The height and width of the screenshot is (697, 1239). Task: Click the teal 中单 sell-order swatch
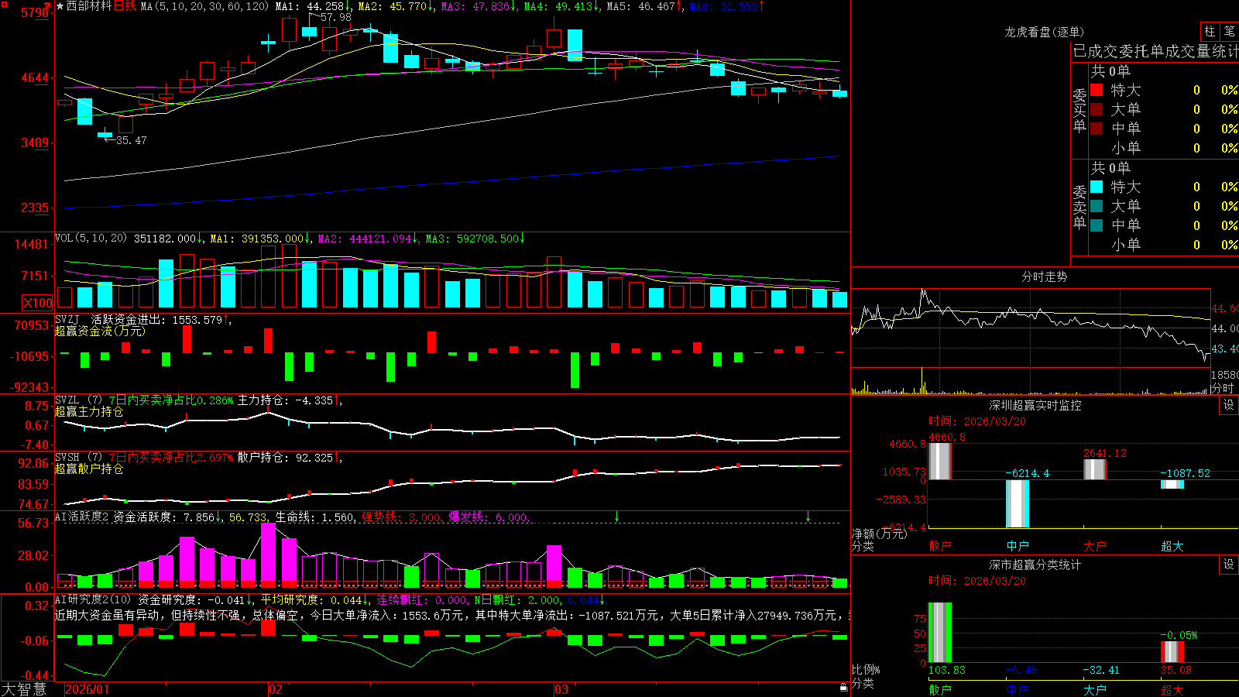(x=1097, y=225)
